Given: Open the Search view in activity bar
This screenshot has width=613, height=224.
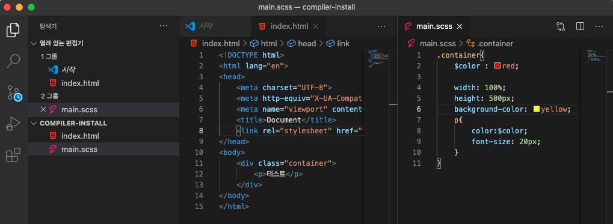Looking at the screenshot, I should tap(13, 61).
